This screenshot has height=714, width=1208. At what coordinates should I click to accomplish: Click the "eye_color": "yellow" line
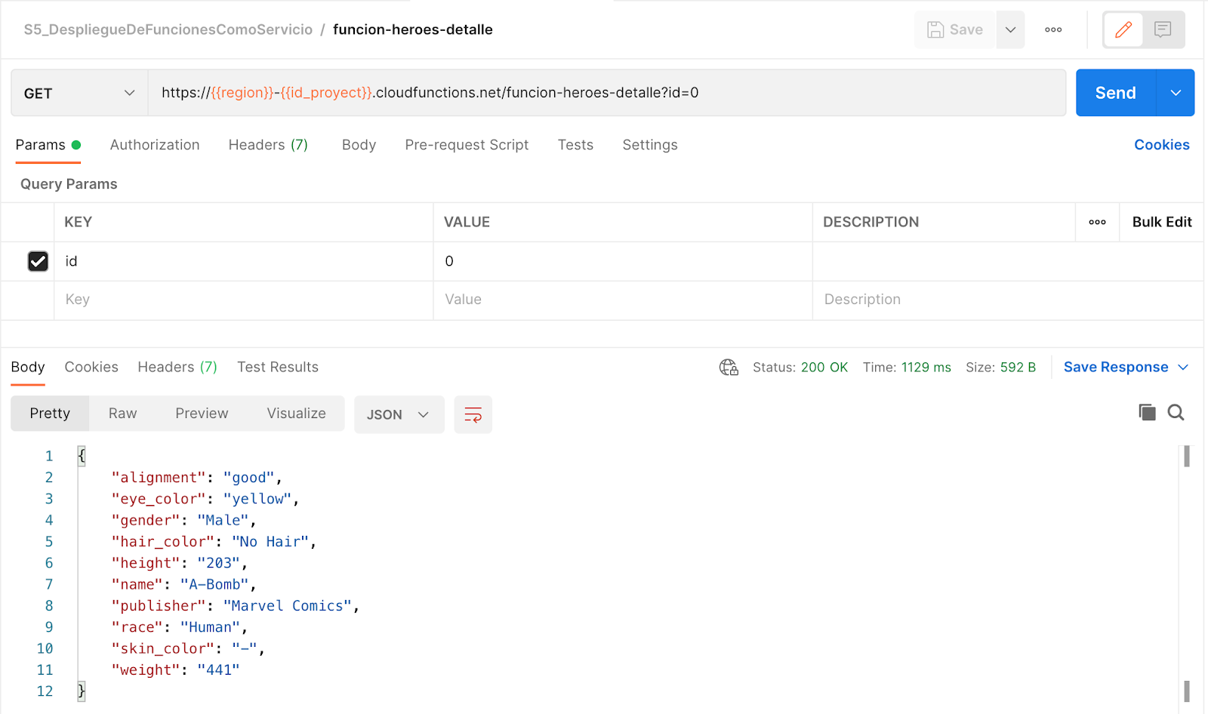click(205, 499)
